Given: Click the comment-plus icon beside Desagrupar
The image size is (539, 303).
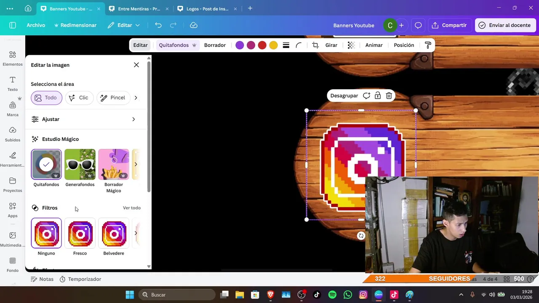Looking at the screenshot, I should 366,96.
